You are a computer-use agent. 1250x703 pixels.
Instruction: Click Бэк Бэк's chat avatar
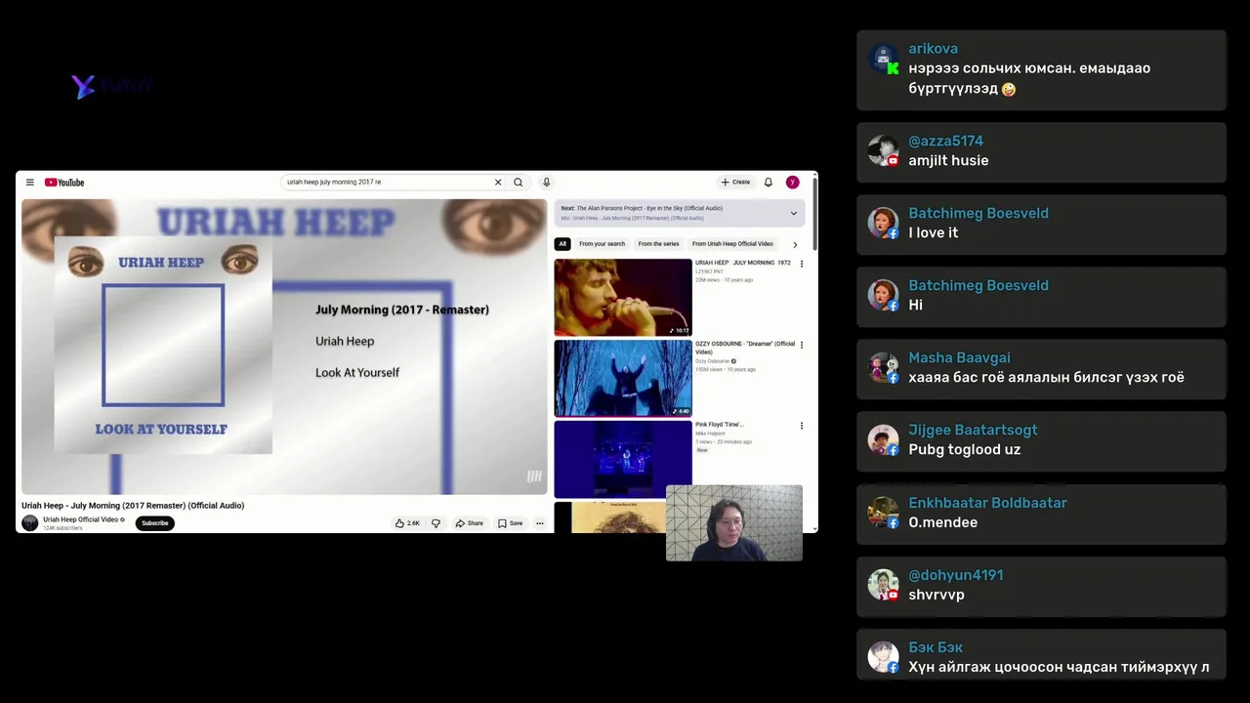pyautogui.click(x=884, y=656)
